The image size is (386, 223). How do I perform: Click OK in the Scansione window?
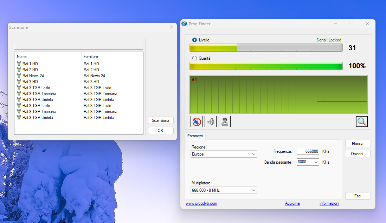click(161, 131)
